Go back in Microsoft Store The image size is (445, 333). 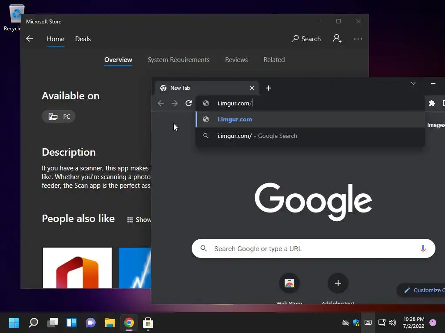tap(30, 39)
